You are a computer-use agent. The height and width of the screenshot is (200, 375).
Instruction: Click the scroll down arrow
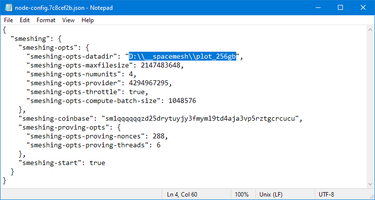[x=370, y=184]
